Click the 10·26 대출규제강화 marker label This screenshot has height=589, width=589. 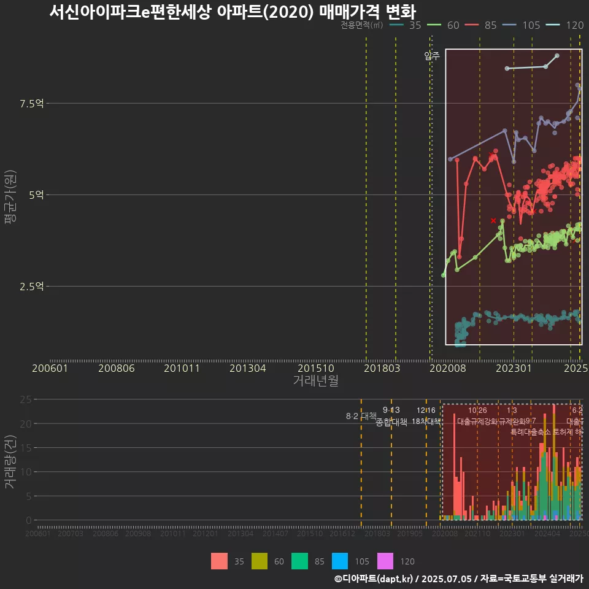tap(477, 416)
